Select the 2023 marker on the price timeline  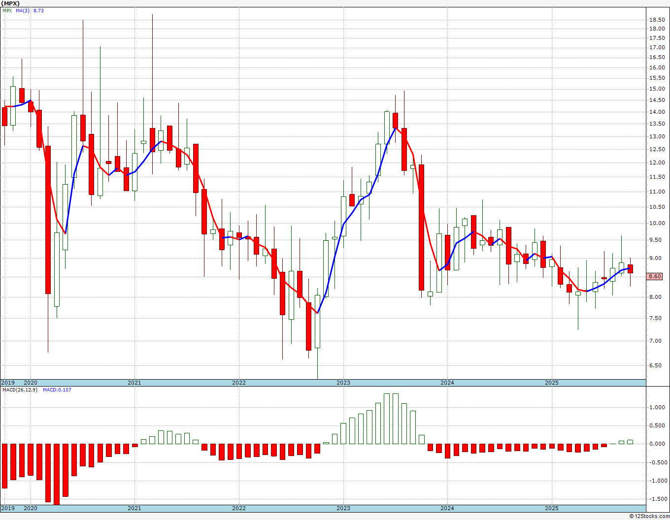(343, 383)
